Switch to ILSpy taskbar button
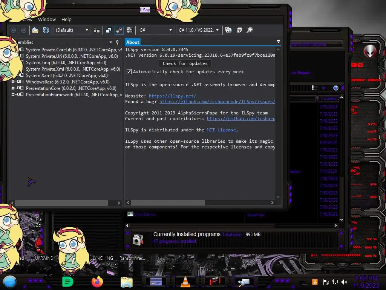386x290 pixels. pos(244,282)
